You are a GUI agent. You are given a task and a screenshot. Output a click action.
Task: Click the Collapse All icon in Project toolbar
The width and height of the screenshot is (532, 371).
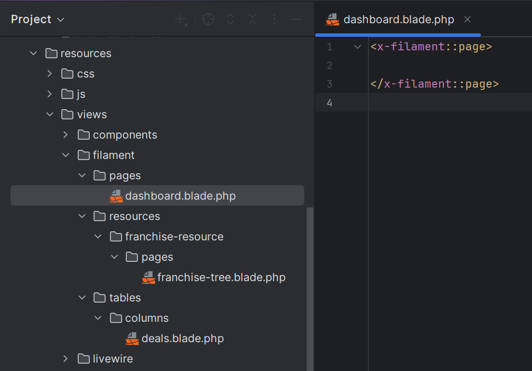point(252,20)
